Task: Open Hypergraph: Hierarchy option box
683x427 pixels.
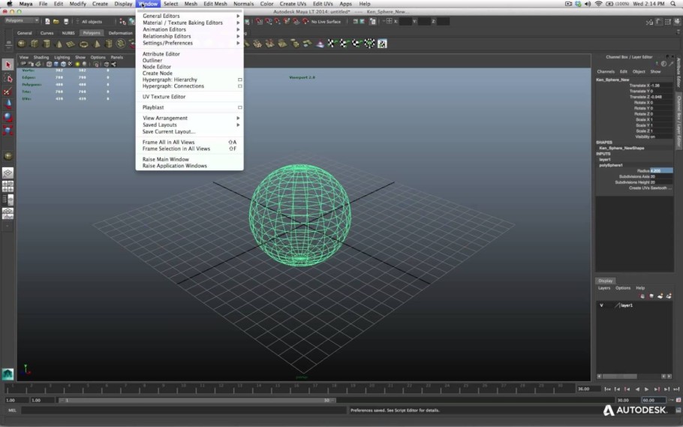Action: [x=239, y=80]
